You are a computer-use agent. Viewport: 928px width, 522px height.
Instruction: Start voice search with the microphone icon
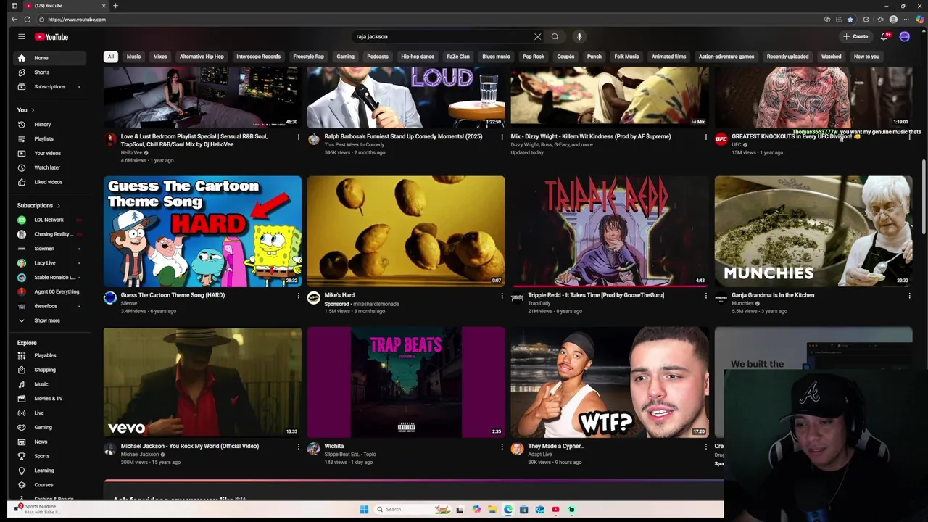pyautogui.click(x=579, y=36)
